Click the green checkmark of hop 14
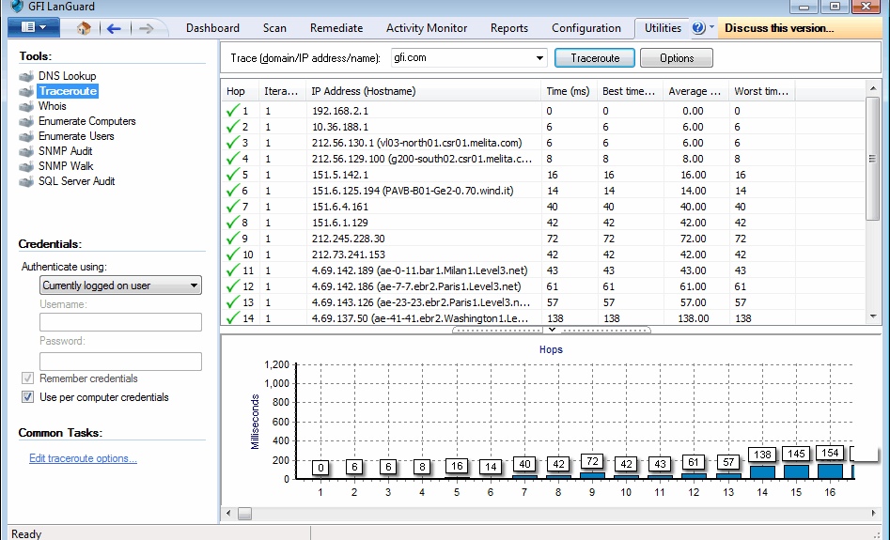This screenshot has width=890, height=540. tap(233, 317)
